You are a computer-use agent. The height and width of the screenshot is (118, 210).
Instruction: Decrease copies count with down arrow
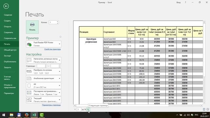point(57,23)
